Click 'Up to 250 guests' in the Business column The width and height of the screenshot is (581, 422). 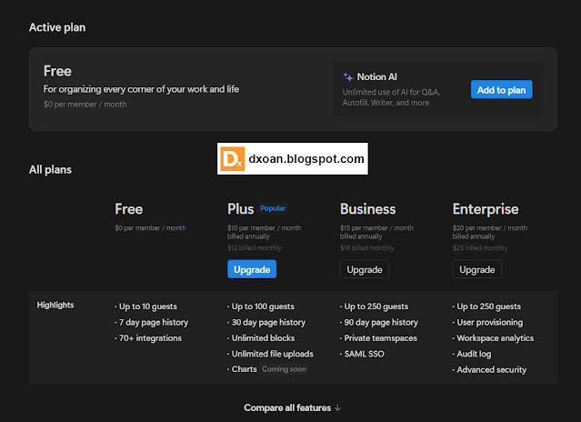pyautogui.click(x=376, y=306)
